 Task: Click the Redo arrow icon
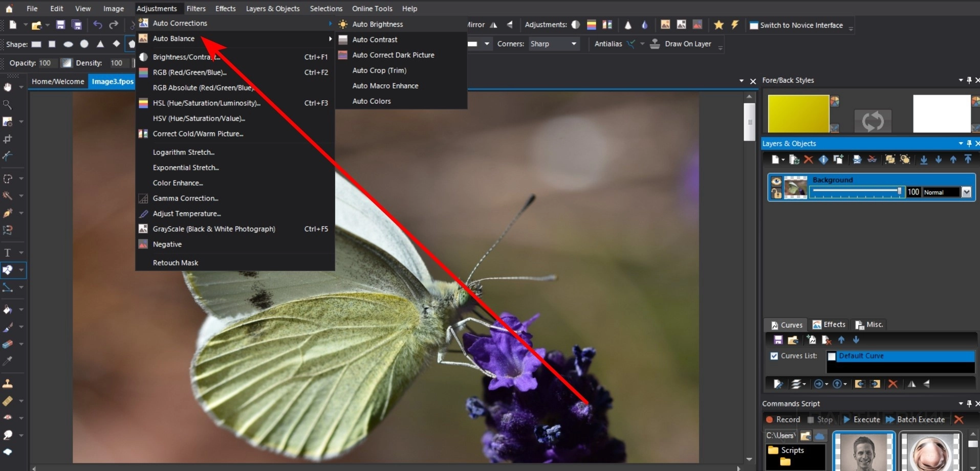(x=114, y=25)
